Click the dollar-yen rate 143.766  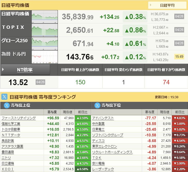coord(80,57)
